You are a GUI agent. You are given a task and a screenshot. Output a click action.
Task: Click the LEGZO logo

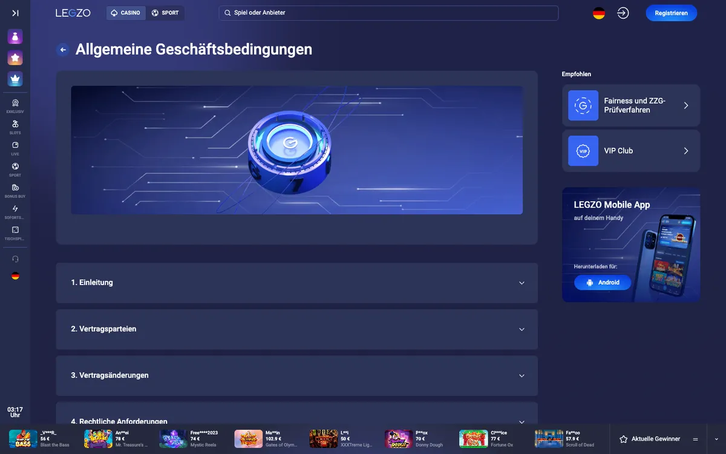click(x=73, y=13)
